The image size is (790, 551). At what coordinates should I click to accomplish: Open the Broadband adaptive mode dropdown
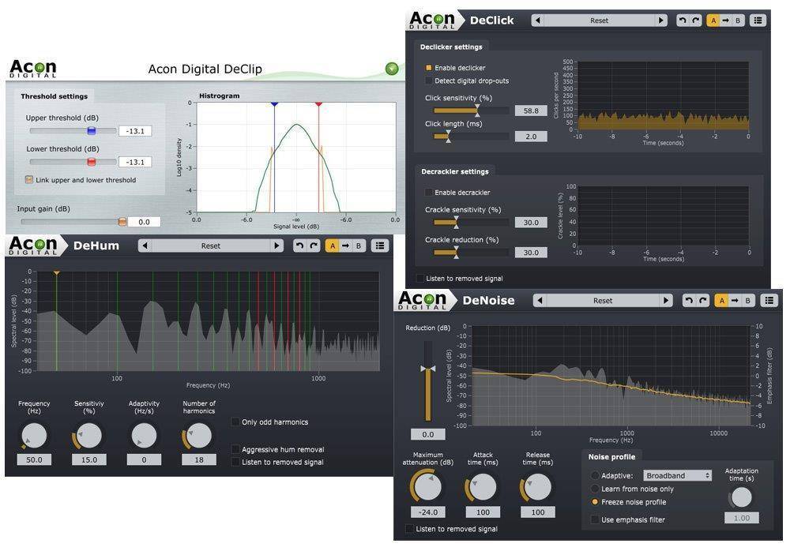[677, 475]
